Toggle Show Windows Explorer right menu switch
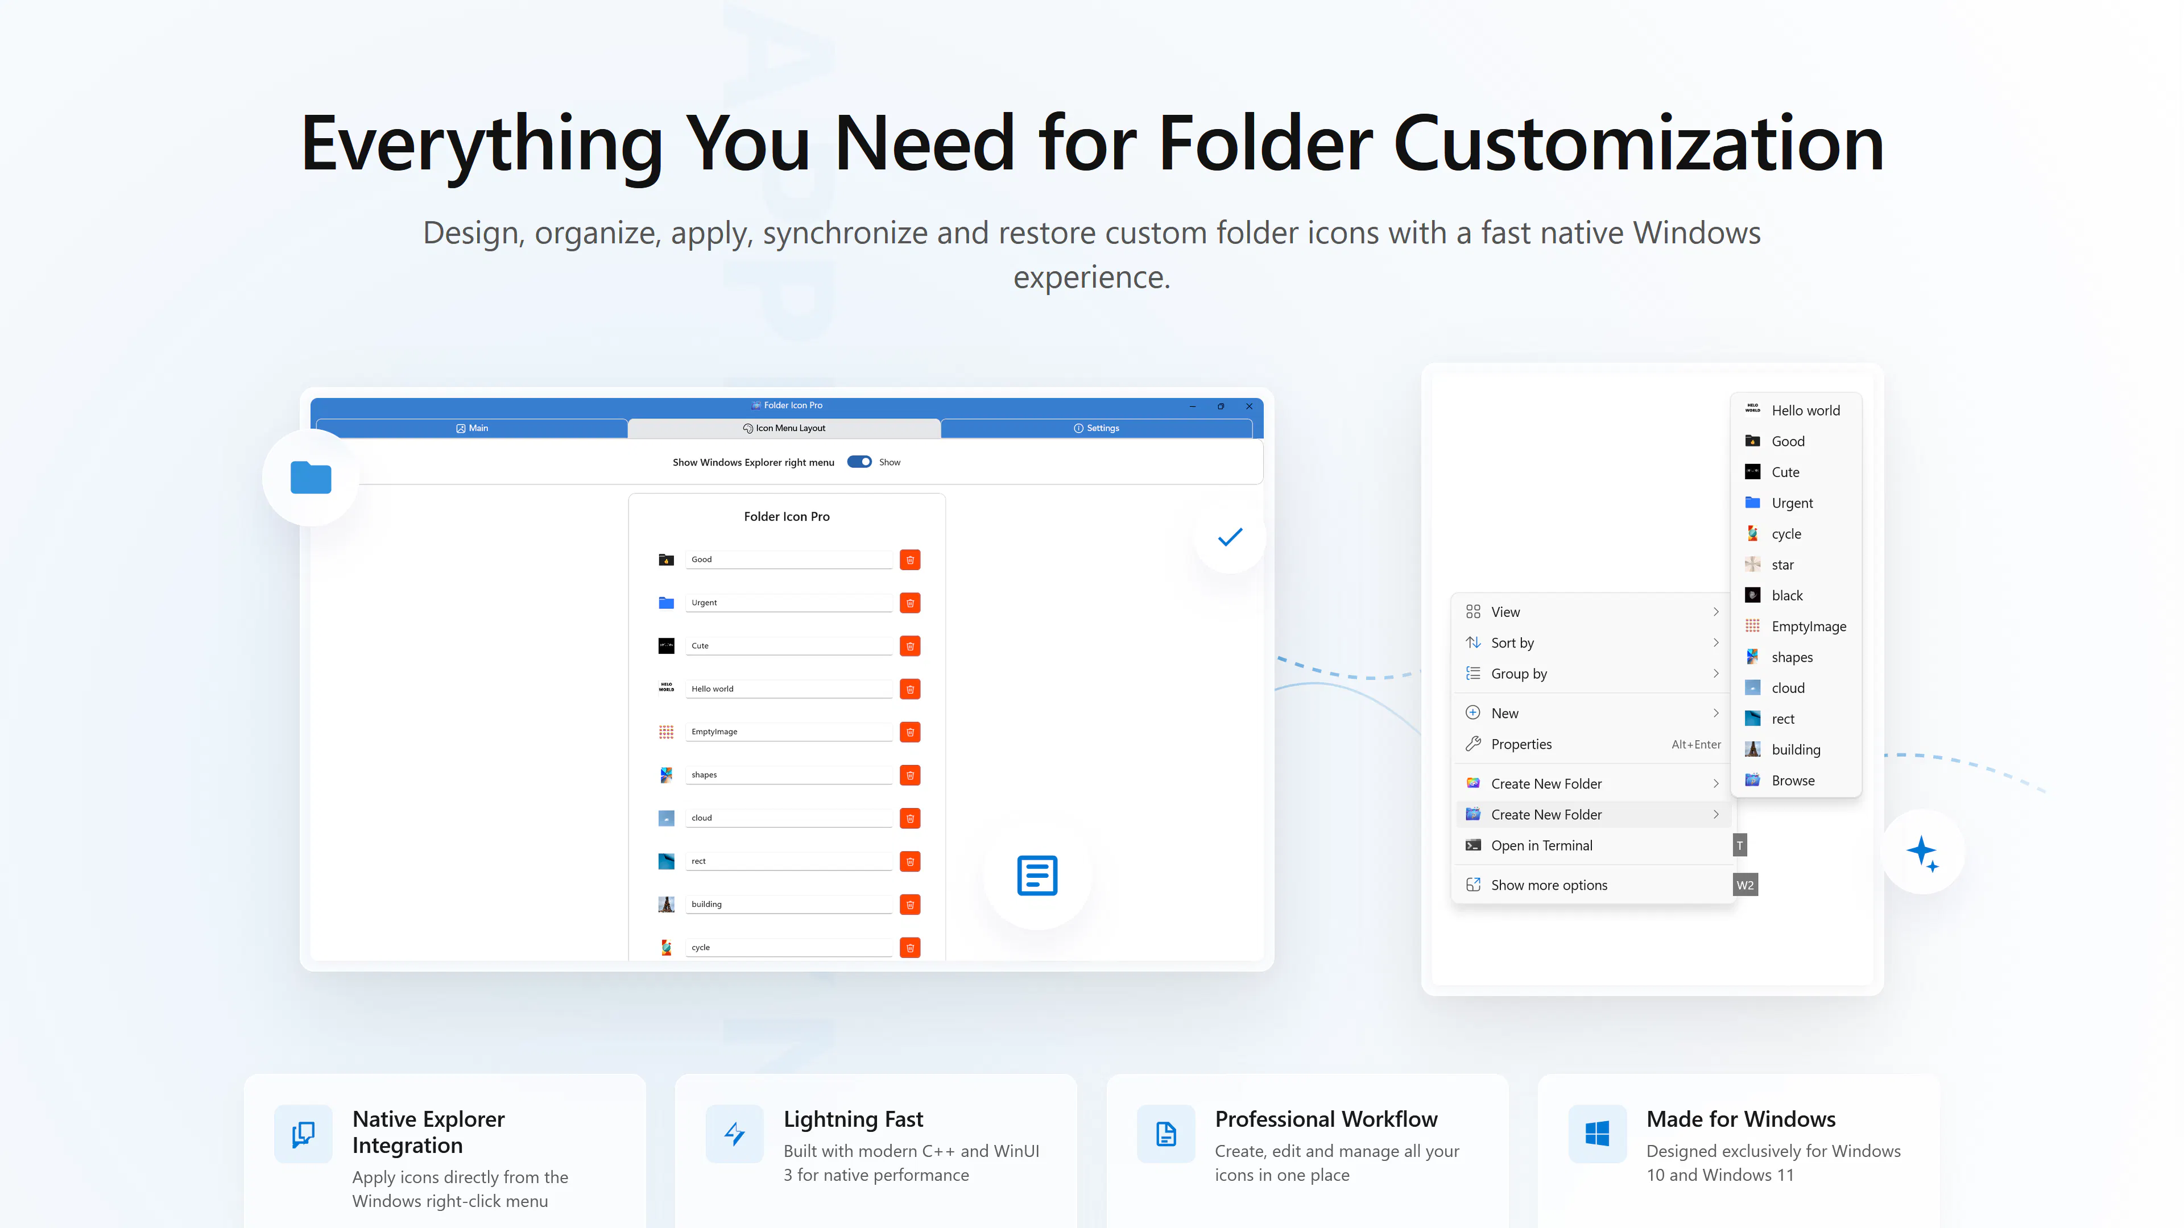 pos(859,462)
